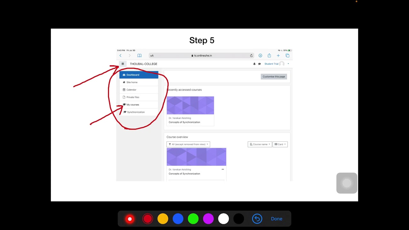
Task: Choose the red color swatch
Action: [148, 219]
